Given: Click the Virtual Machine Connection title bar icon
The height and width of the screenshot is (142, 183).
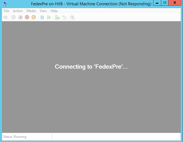Looking at the screenshot, I should (x=5, y=4).
